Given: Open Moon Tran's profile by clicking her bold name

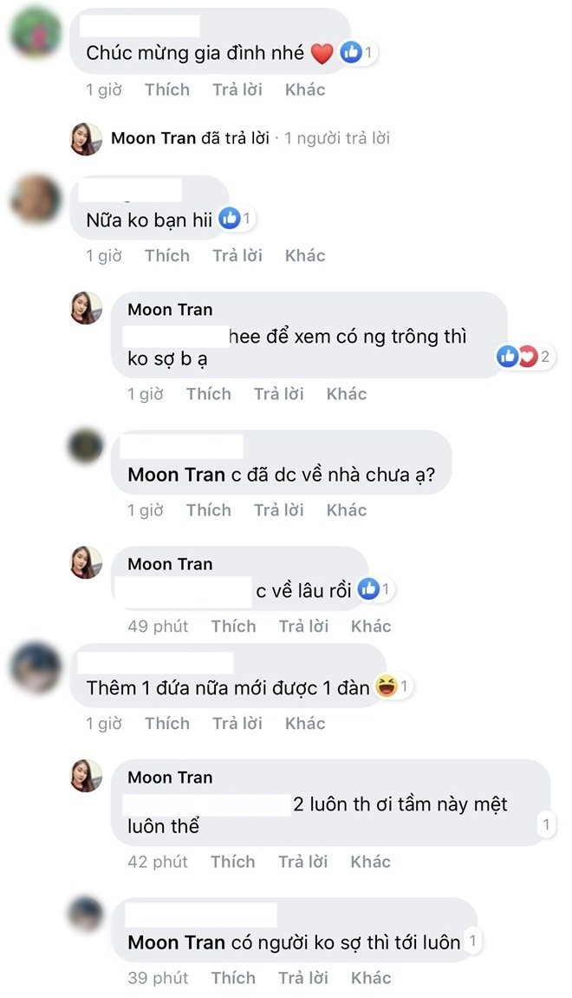Looking at the screenshot, I should click(170, 309).
